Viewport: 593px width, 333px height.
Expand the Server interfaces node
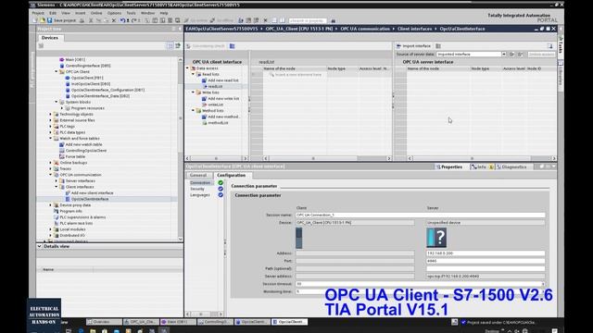click(57, 181)
